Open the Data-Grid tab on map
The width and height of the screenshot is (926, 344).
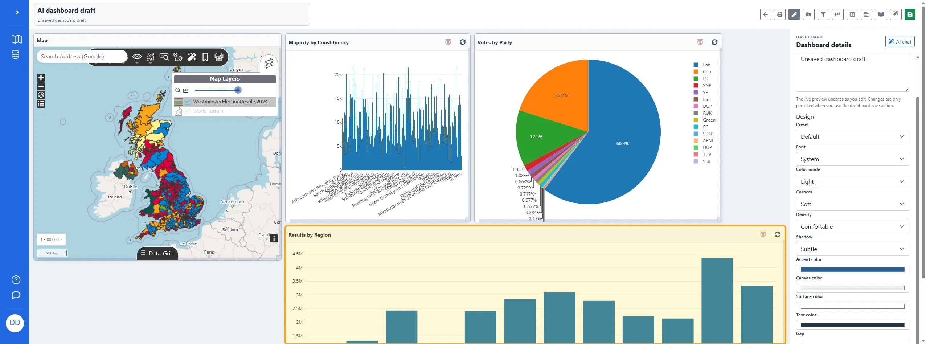157,253
